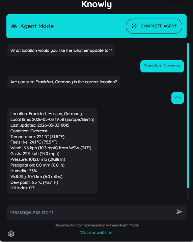
Task: Click the Humidity: 33% line
Action: coord(24,171)
